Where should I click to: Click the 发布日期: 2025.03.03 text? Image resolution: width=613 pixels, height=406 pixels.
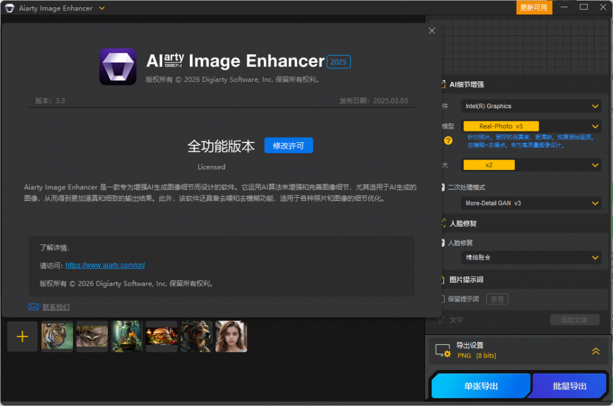coord(374,100)
